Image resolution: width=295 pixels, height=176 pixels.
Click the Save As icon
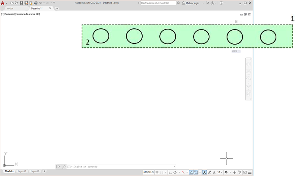click(x=26, y=3)
